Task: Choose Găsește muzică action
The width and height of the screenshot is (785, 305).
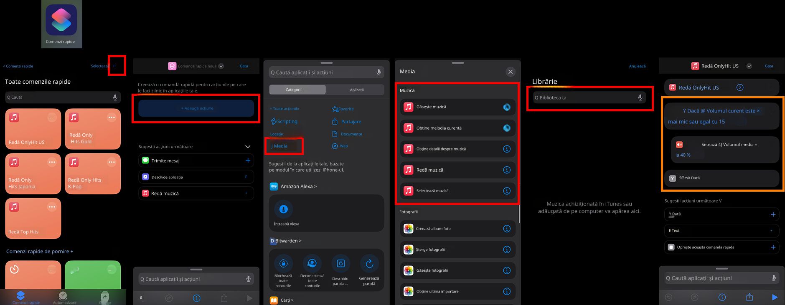Action: [457, 107]
